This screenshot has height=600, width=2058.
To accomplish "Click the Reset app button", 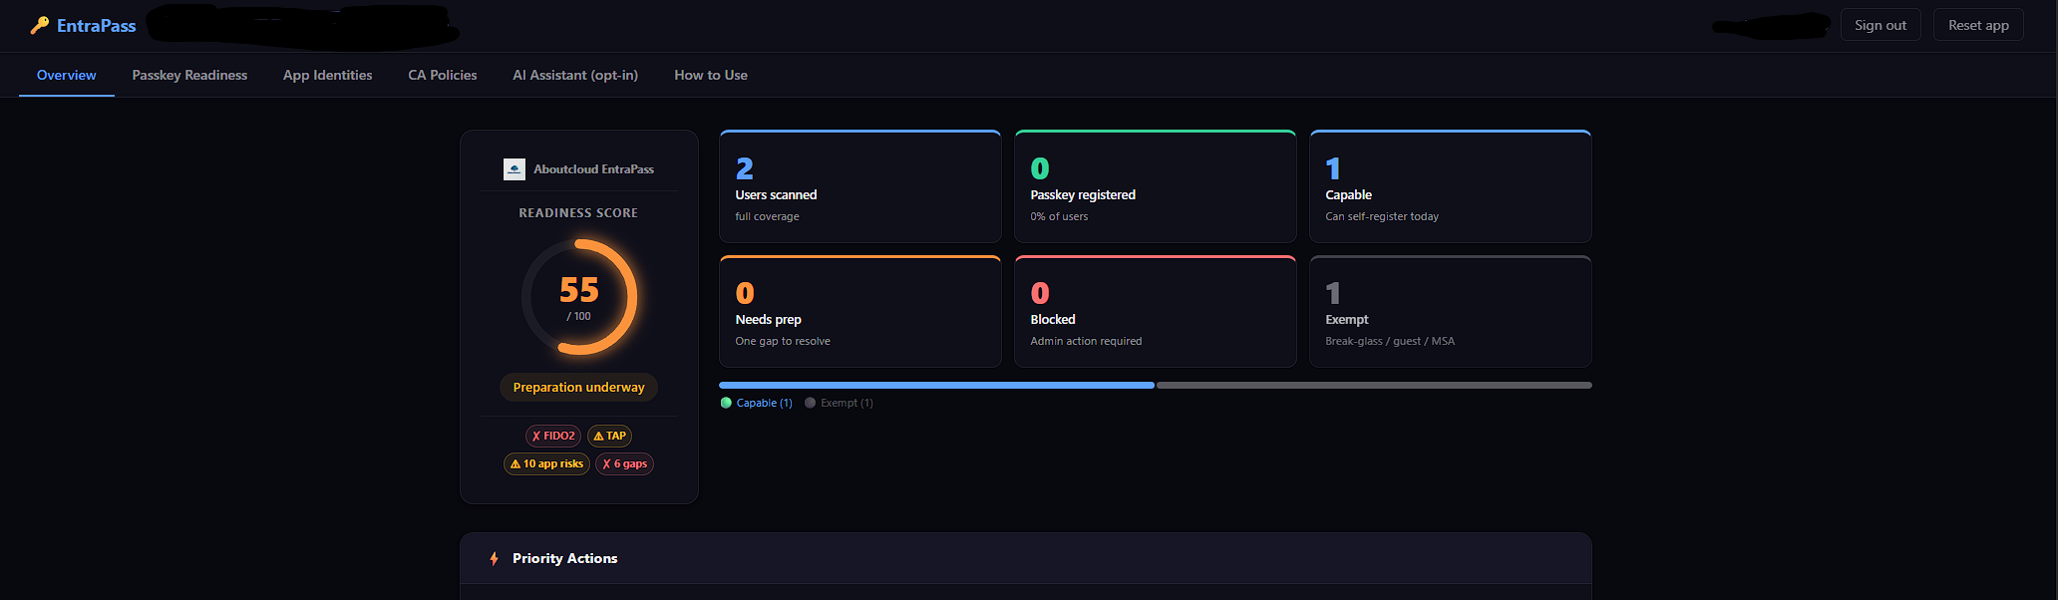I will click(1978, 25).
